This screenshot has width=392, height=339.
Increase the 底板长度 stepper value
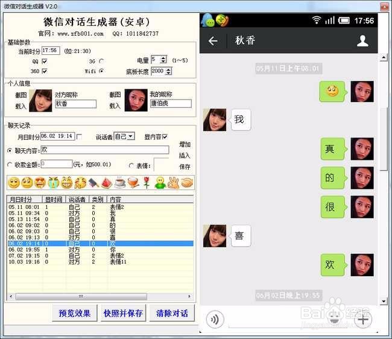[169, 69]
